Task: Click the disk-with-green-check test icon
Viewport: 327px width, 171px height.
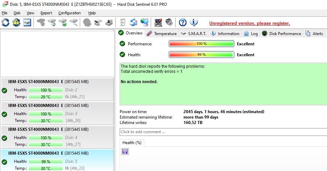Action: (x=63, y=22)
